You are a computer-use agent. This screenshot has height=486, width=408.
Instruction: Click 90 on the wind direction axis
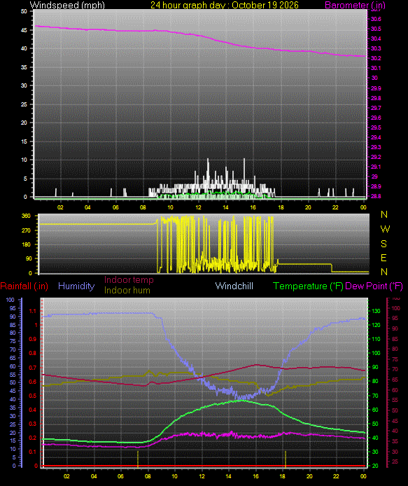pyautogui.click(x=29, y=258)
